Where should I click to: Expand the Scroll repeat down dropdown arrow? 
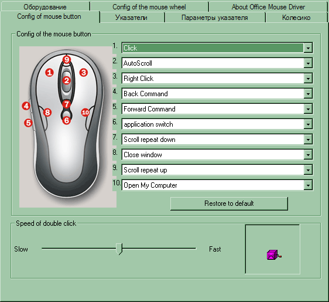308,140
